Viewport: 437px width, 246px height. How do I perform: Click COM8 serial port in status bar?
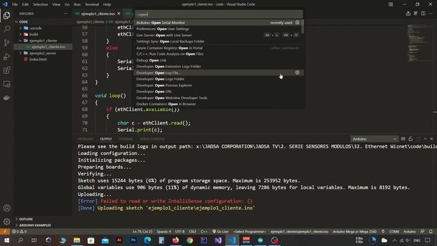click(x=394, y=232)
